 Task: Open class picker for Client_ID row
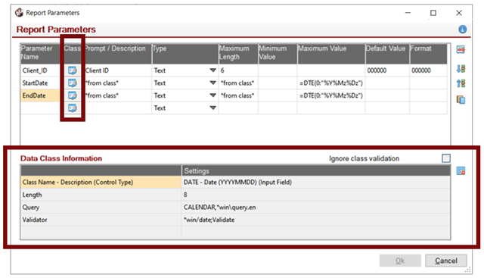[x=73, y=70]
